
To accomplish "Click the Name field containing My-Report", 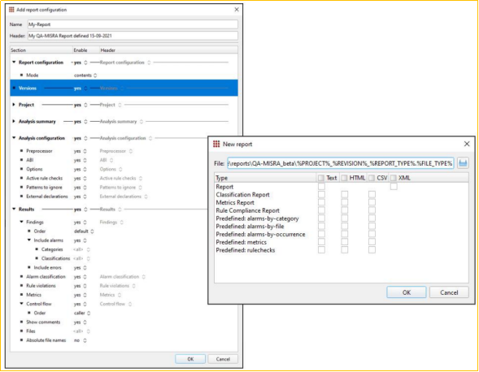I will [133, 24].
